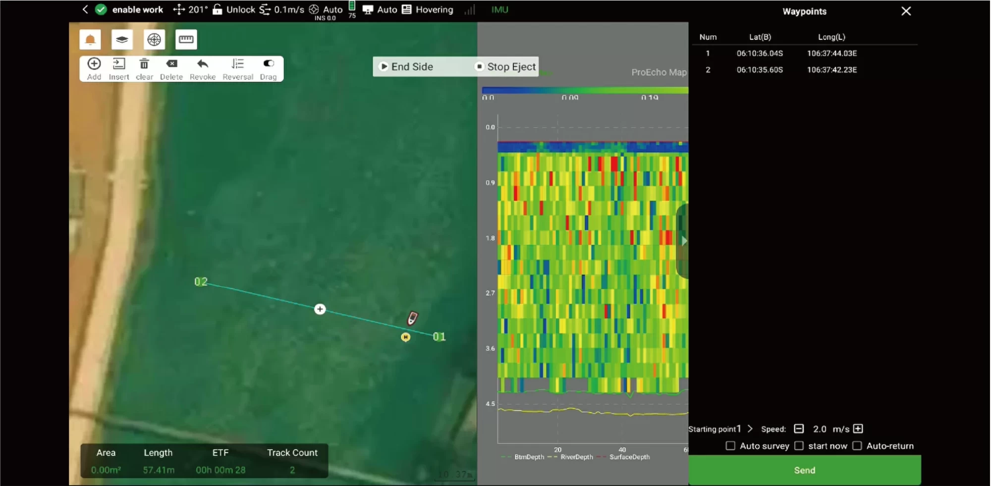Reverse the waypoint order with Reversal
Screen dimensions: 991x486
(x=238, y=69)
